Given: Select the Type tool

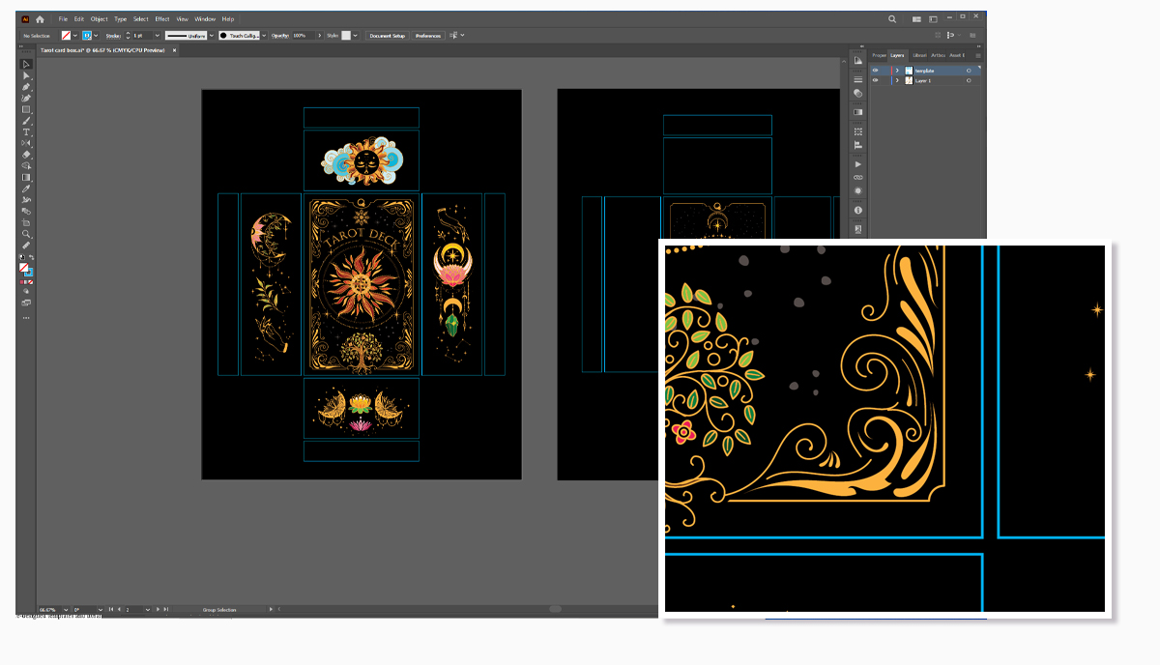Looking at the screenshot, I should (26, 131).
